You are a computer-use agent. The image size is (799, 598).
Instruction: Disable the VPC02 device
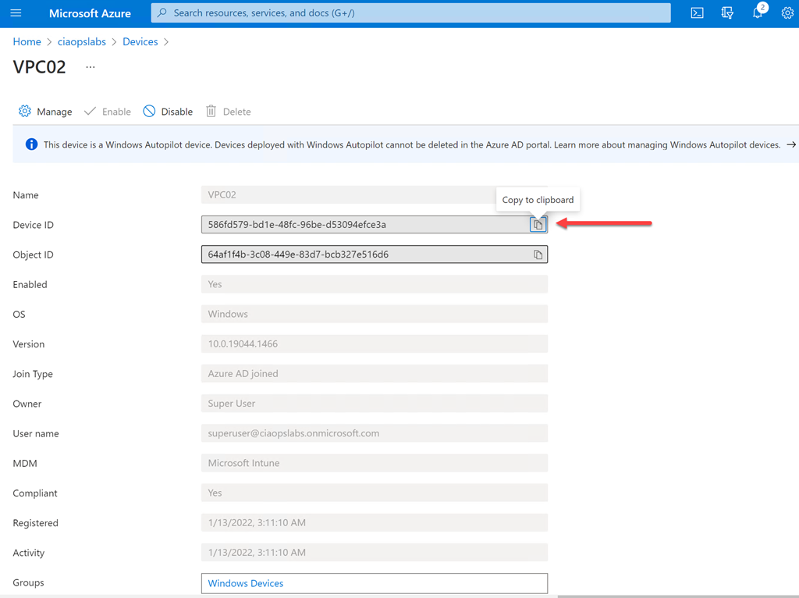[x=168, y=112]
